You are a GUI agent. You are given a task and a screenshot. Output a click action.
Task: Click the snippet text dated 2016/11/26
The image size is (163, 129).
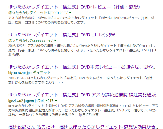tap(80, 80)
